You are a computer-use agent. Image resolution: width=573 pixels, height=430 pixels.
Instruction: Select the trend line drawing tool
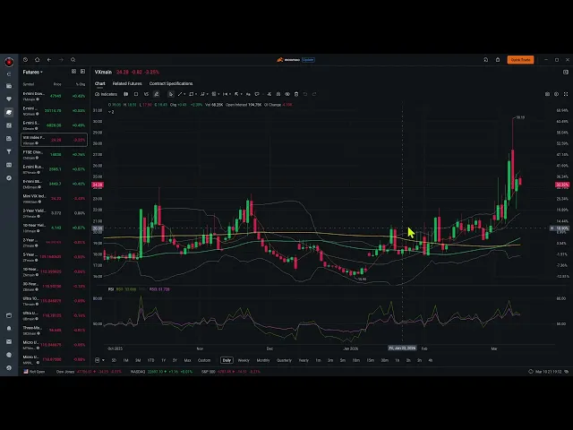[180, 94]
